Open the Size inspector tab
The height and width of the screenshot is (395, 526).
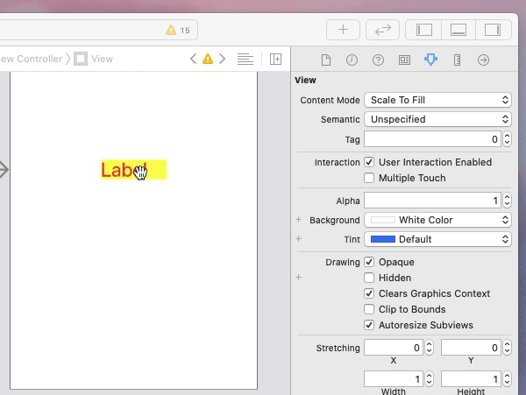pos(457,60)
